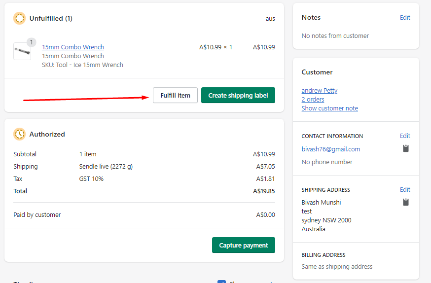Edit the order Notes
The height and width of the screenshot is (283, 431).
404,18
